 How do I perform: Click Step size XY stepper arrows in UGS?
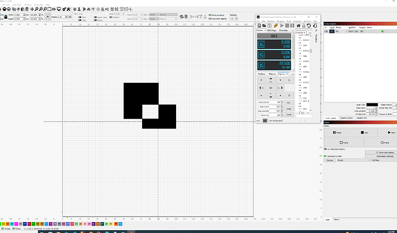pos(282,102)
